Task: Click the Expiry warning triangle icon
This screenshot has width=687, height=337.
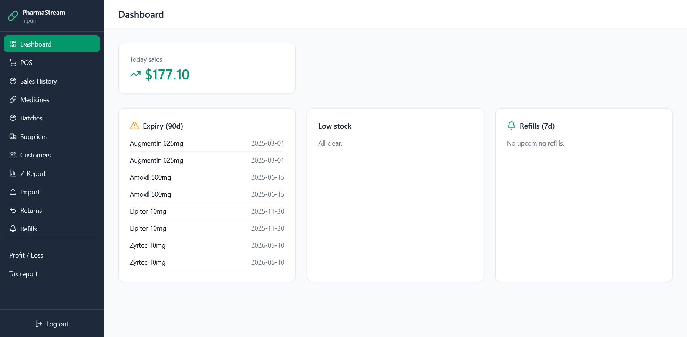Action: [x=134, y=126]
